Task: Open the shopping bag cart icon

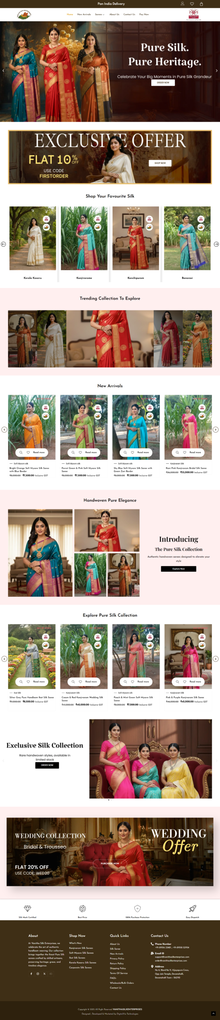Action: click(201, 4)
